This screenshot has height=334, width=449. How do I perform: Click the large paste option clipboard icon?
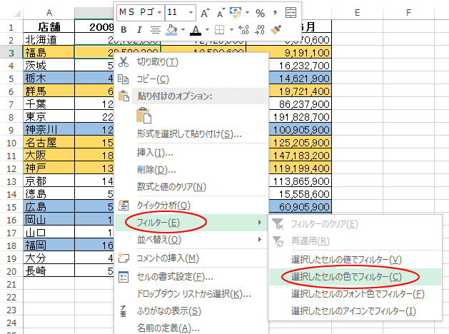pos(143,116)
